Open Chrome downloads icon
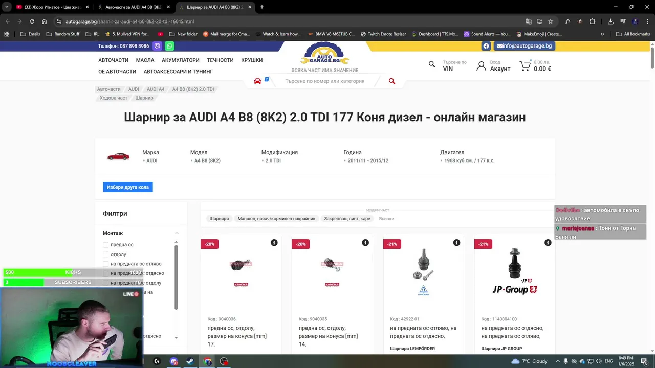The width and height of the screenshot is (655, 368). 610,21
